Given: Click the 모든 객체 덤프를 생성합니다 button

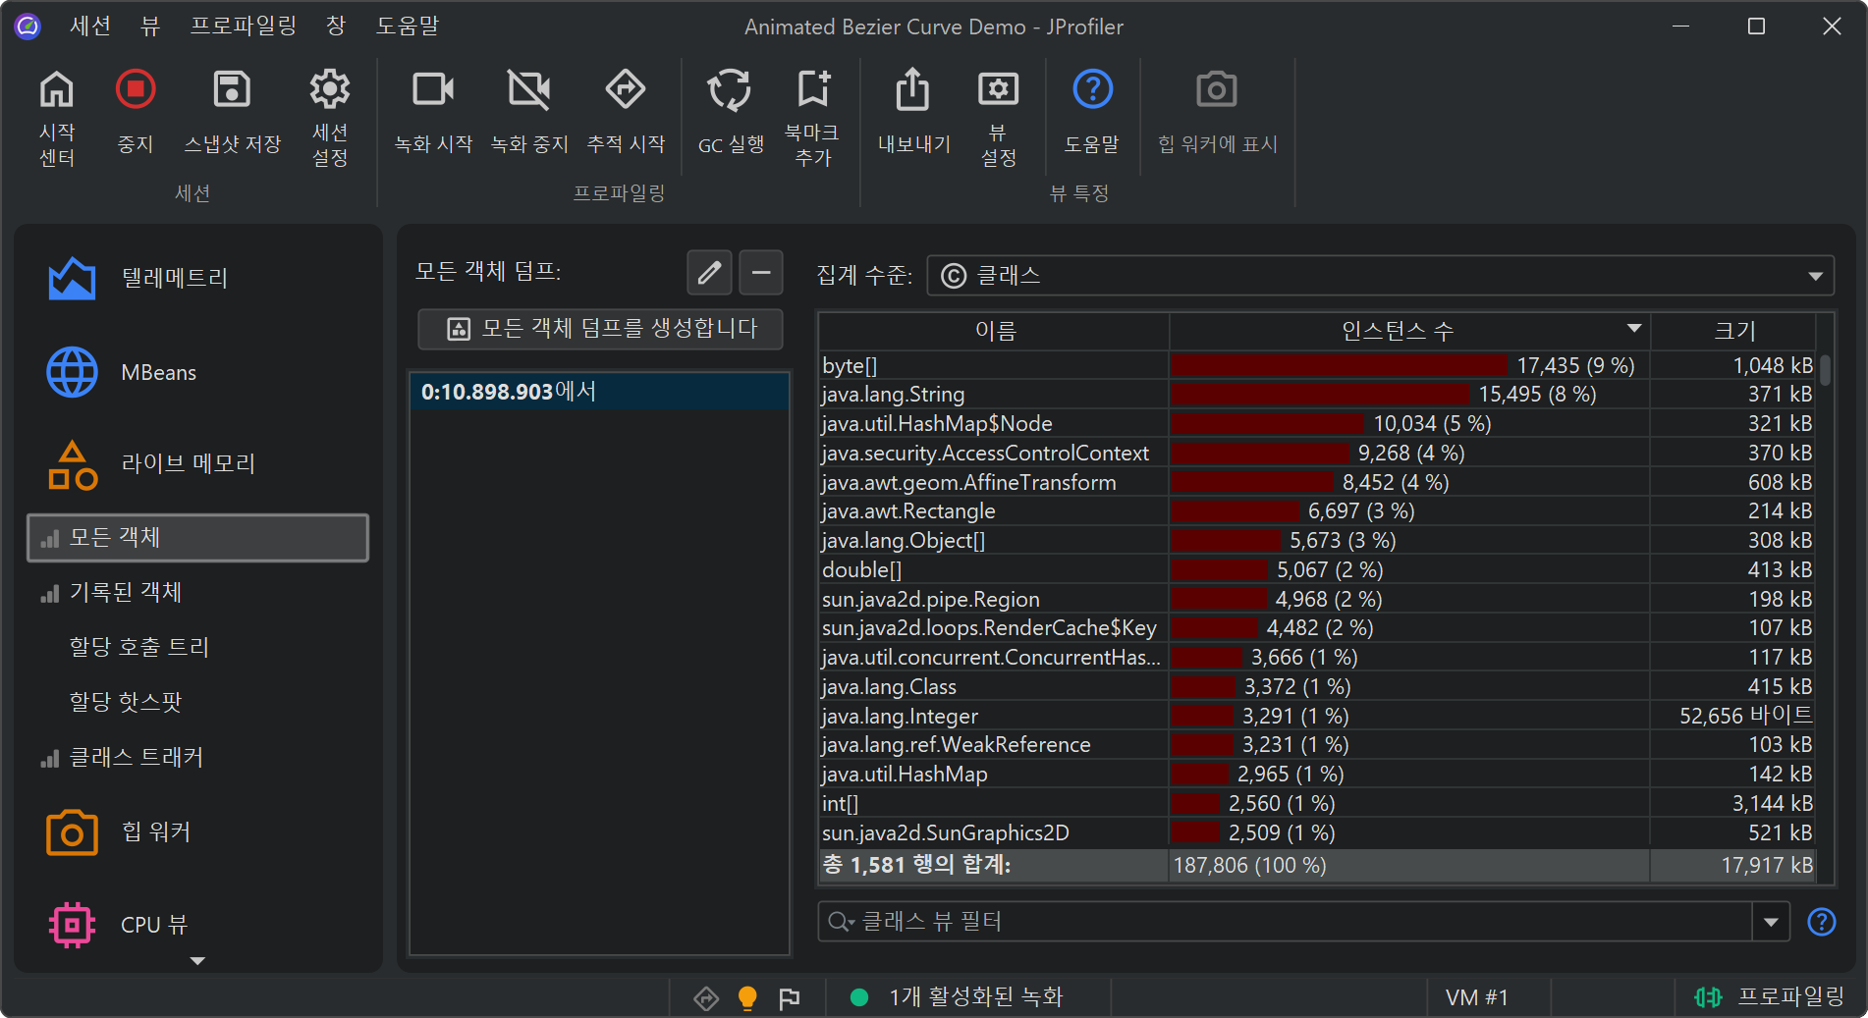Looking at the screenshot, I should click(x=600, y=329).
